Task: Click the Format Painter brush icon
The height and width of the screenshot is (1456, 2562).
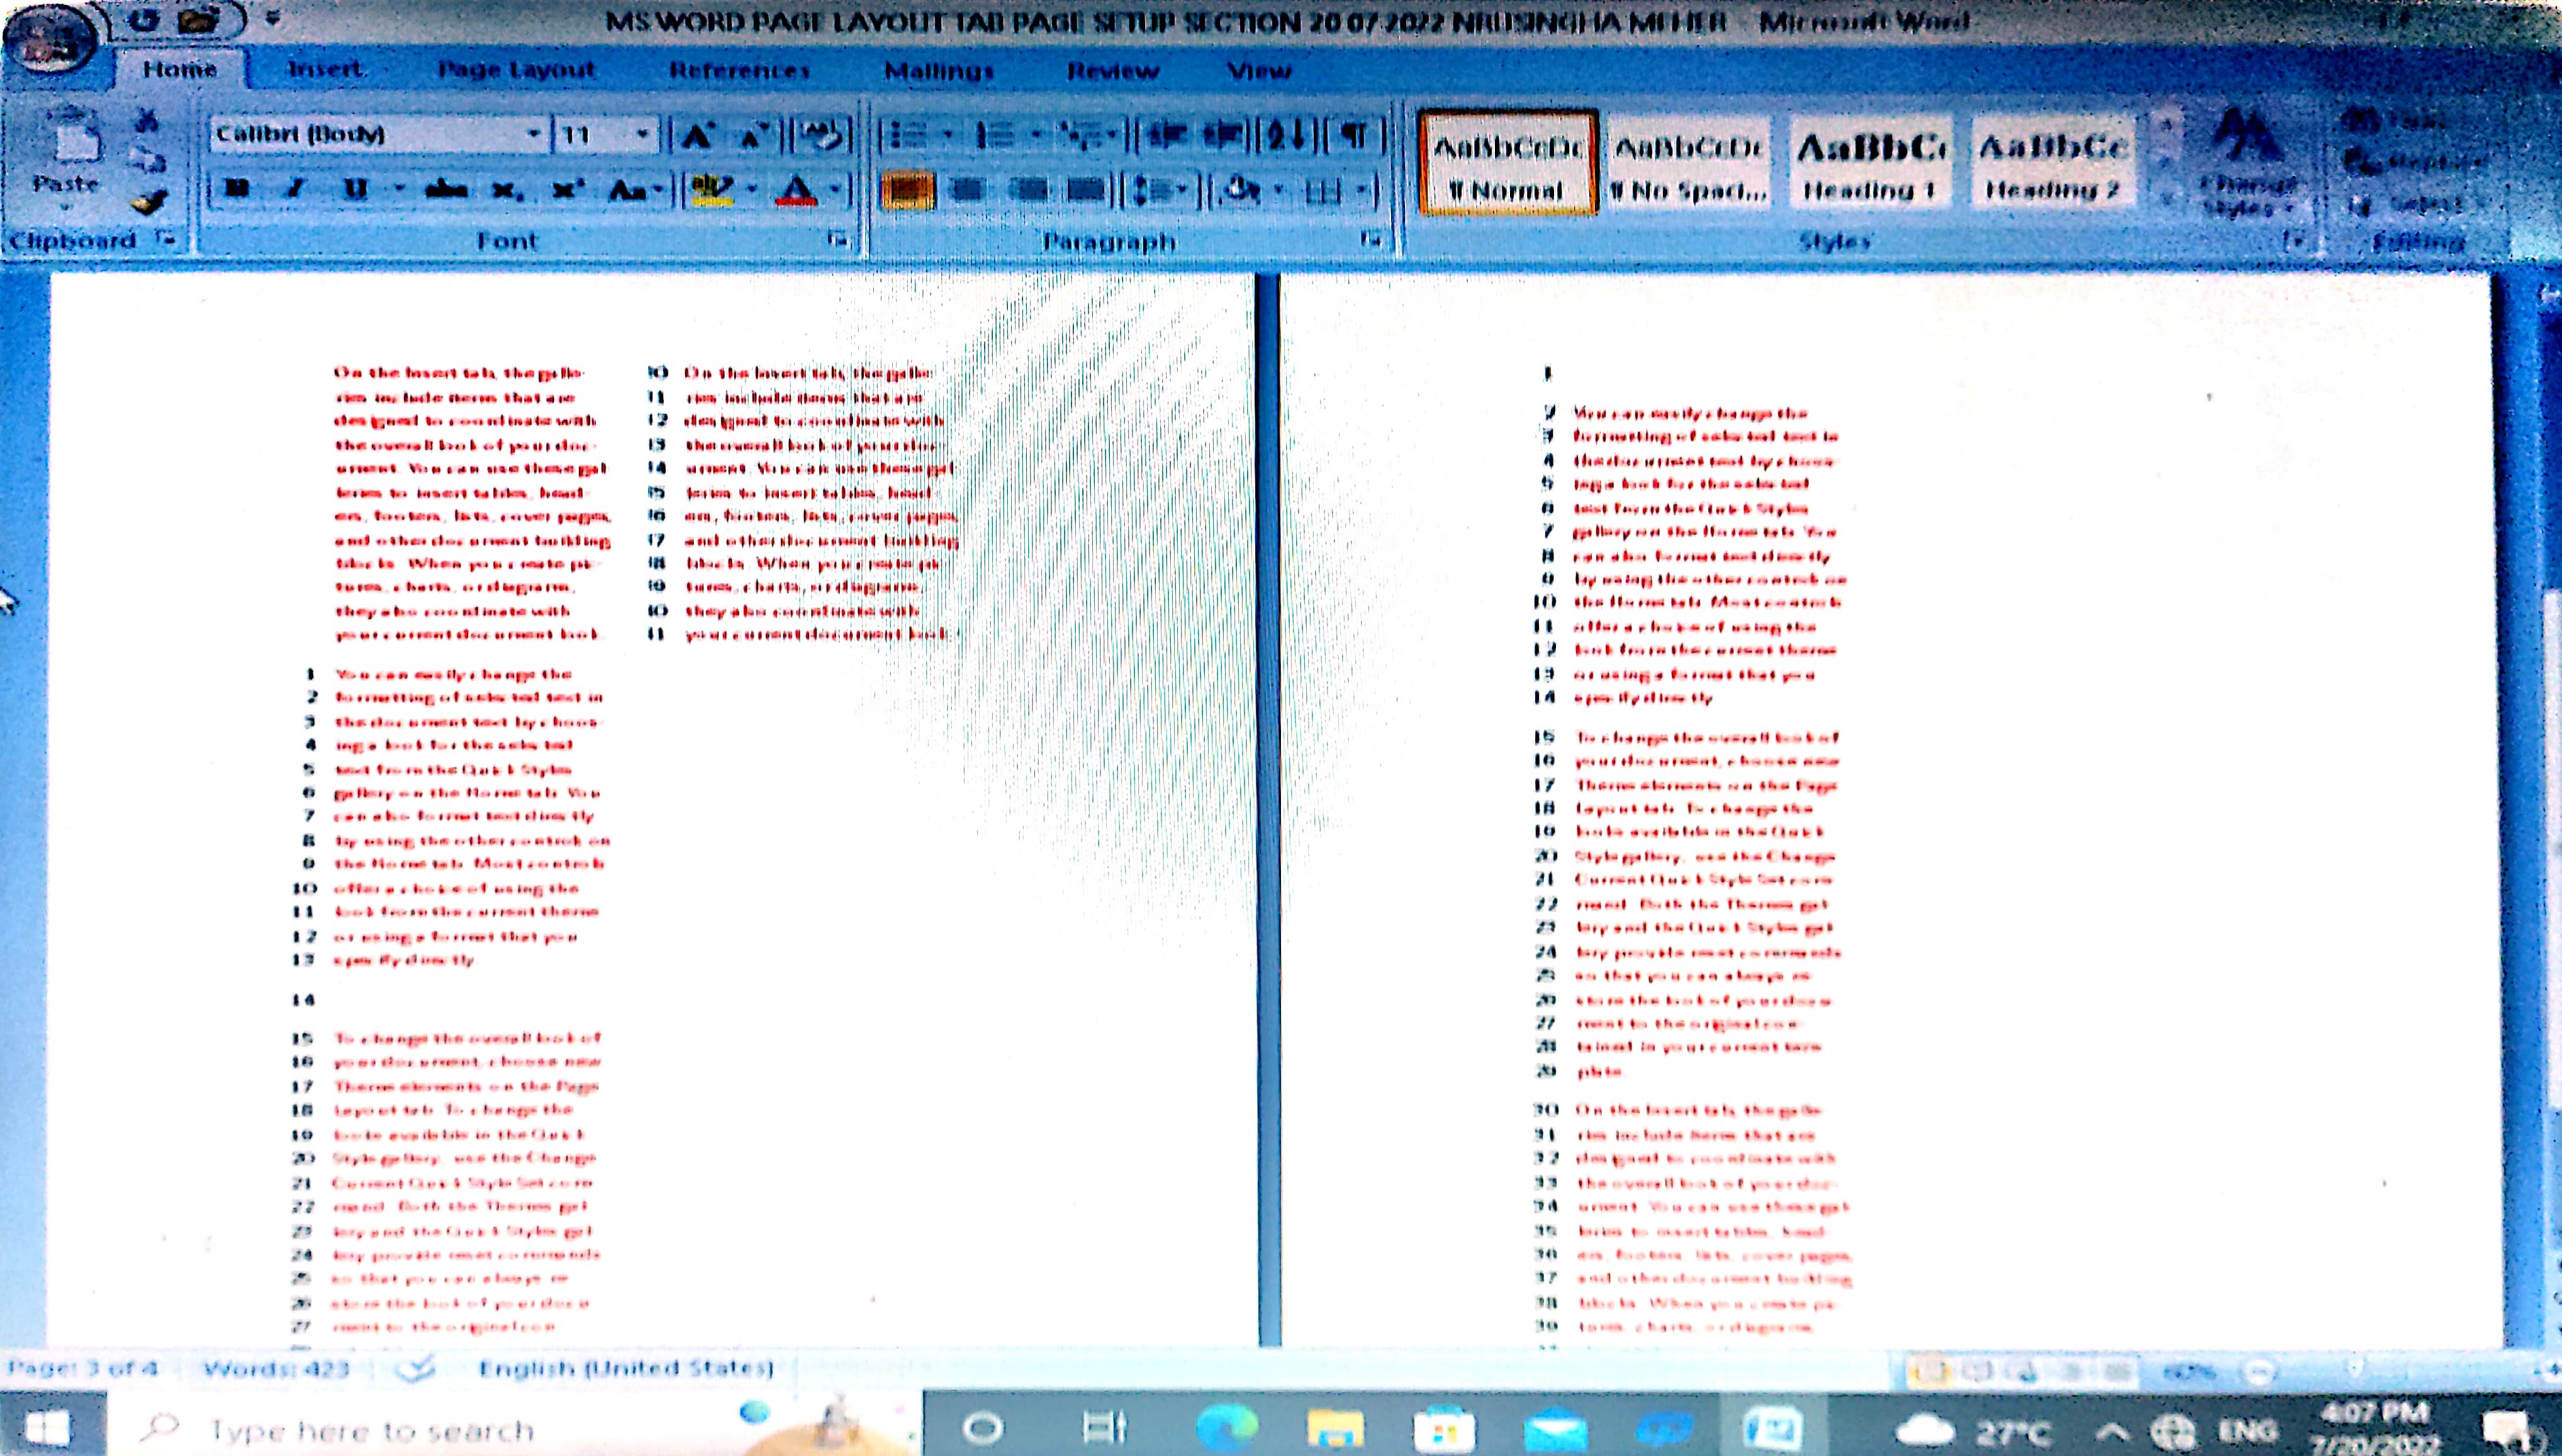Action: point(150,204)
